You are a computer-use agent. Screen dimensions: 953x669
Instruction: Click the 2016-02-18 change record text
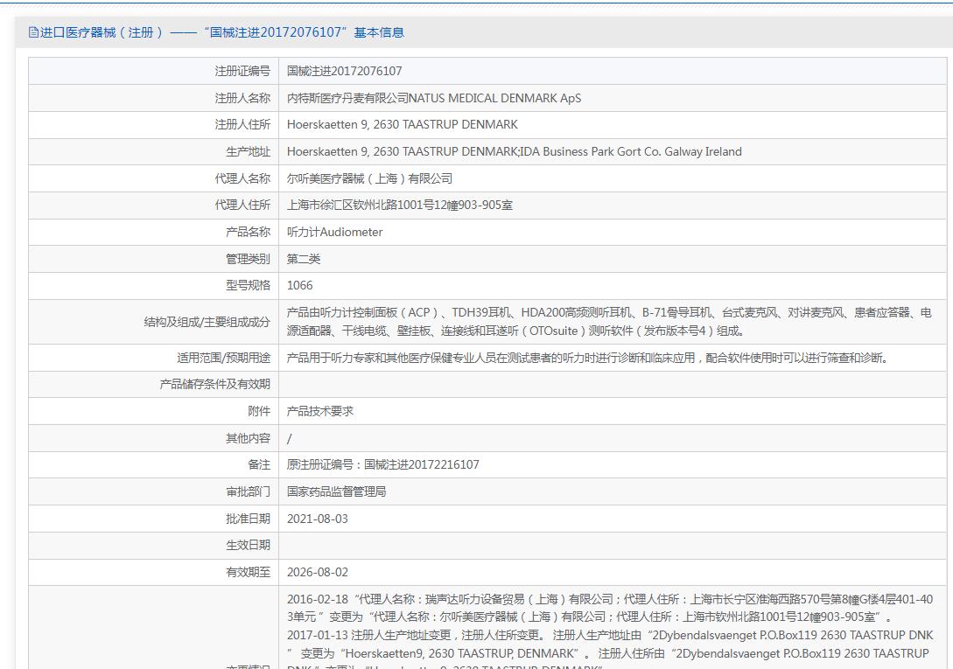click(x=610, y=609)
